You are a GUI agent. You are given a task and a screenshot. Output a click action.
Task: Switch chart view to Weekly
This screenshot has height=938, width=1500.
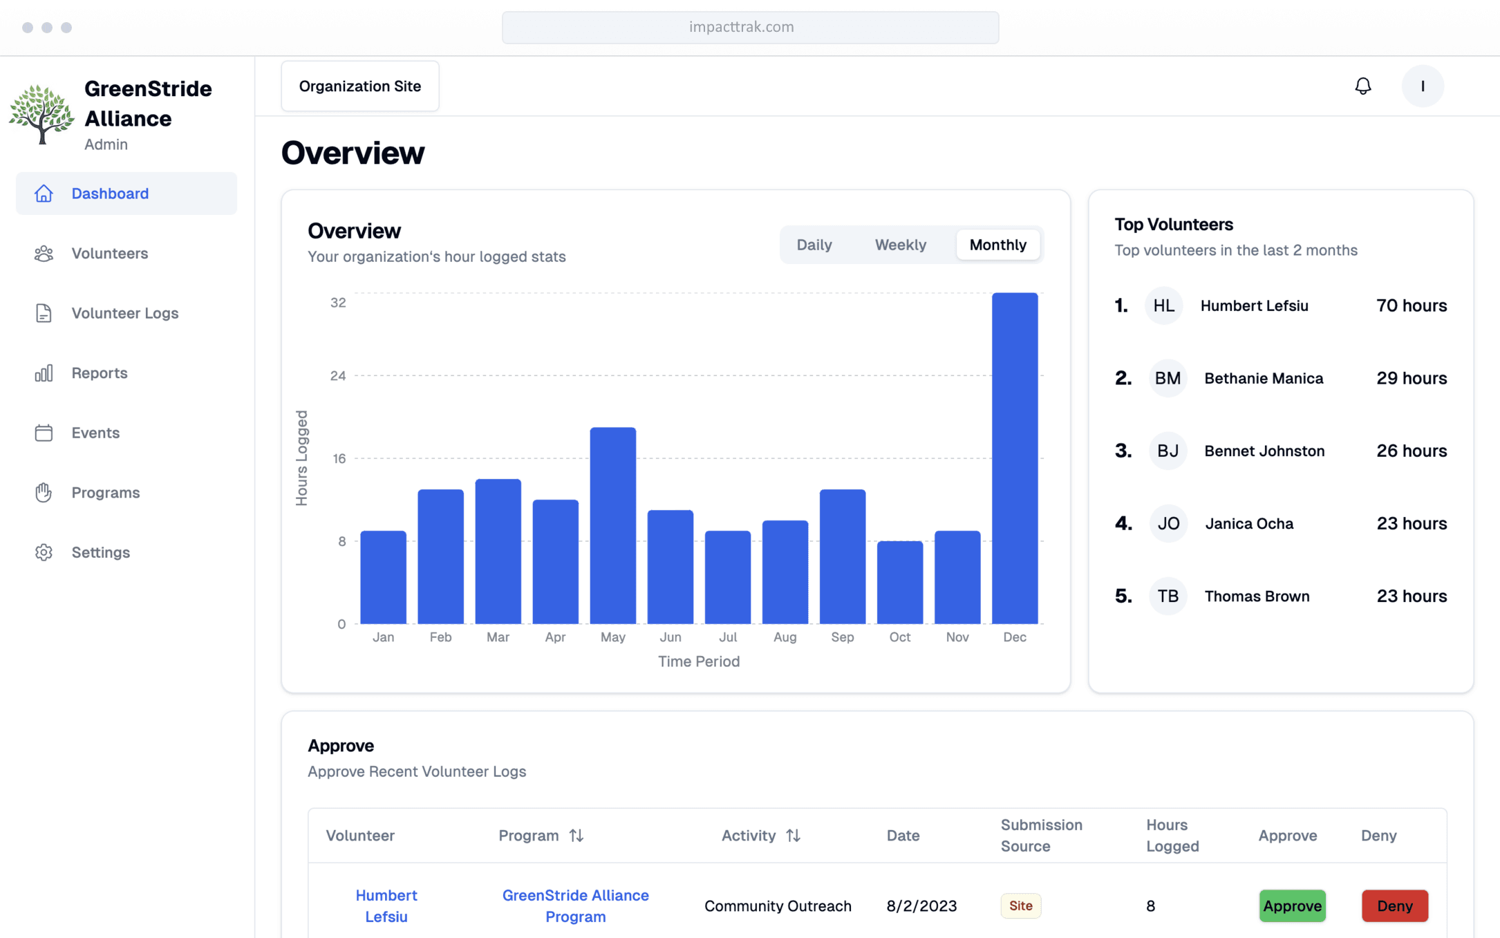tap(900, 245)
